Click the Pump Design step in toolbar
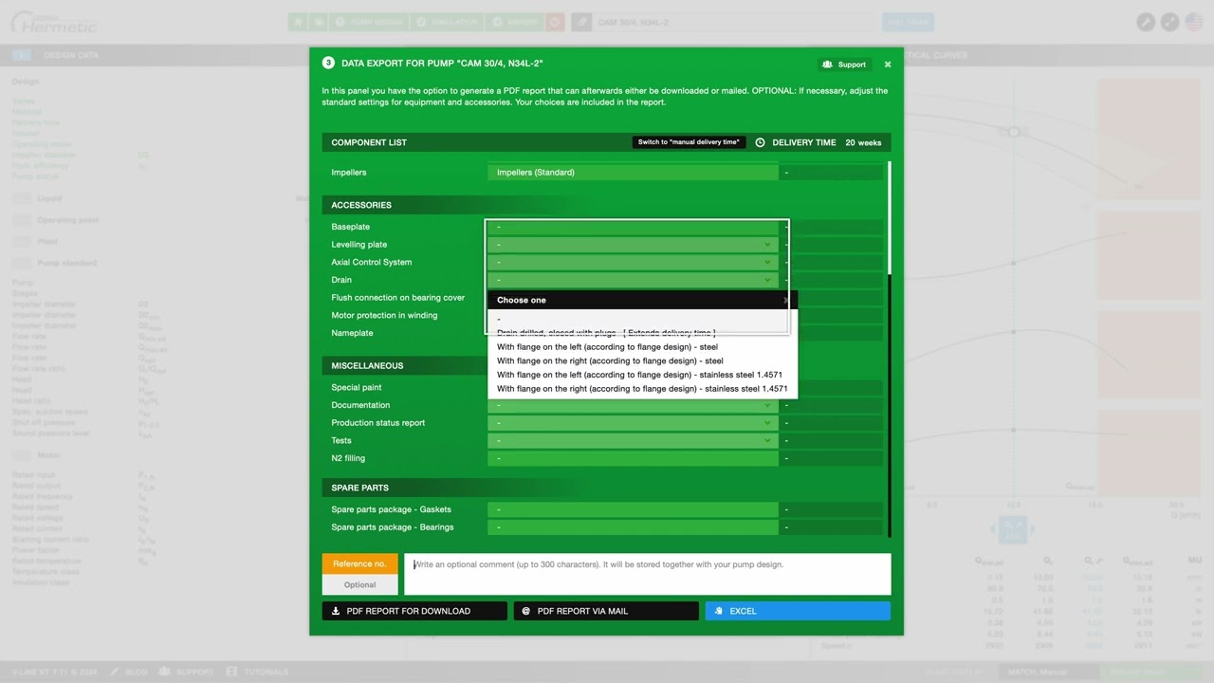1214x683 pixels. [x=369, y=22]
